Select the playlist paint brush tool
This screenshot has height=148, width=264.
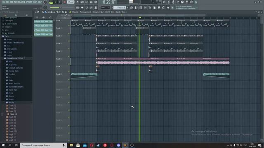click(46, 12)
